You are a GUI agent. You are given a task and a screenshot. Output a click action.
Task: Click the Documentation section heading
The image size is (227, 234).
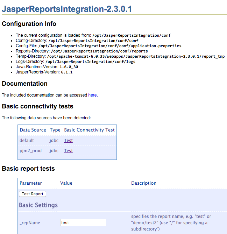(x=24, y=84)
